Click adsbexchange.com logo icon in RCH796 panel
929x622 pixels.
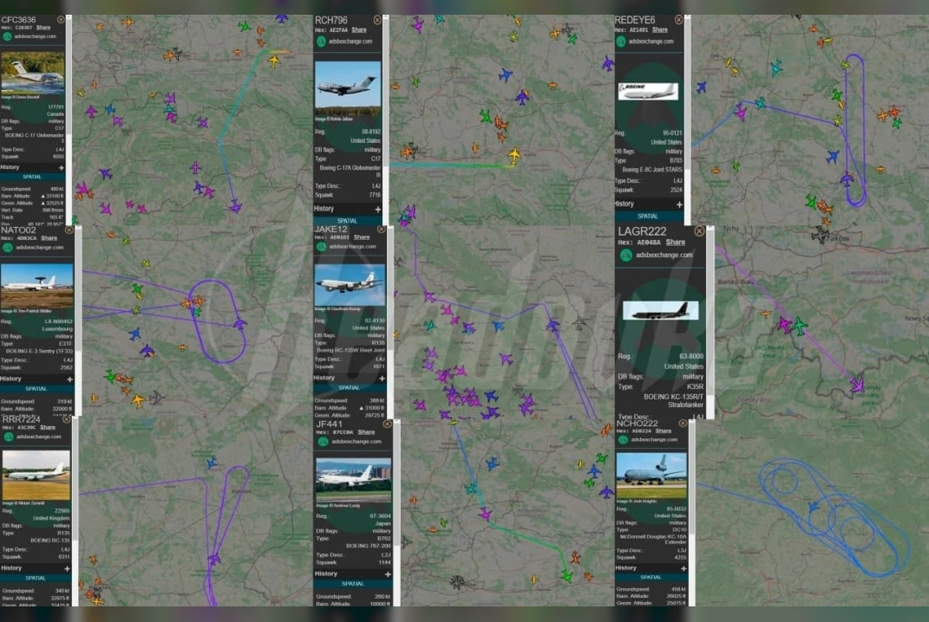tap(321, 42)
